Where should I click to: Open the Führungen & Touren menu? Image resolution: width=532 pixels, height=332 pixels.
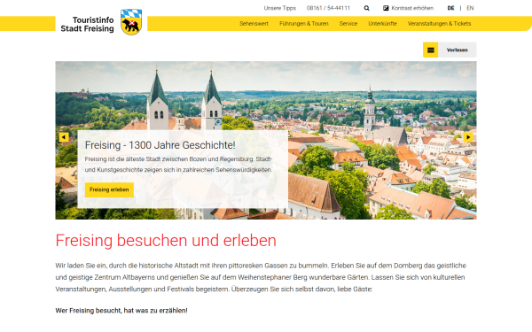(303, 24)
